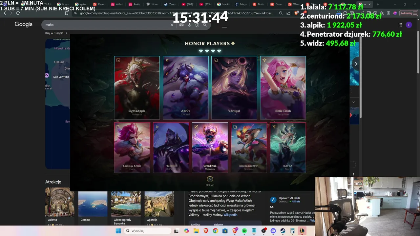Open the Ġgantija attraction thumbnail
420x236 pixels.
pos(159,202)
